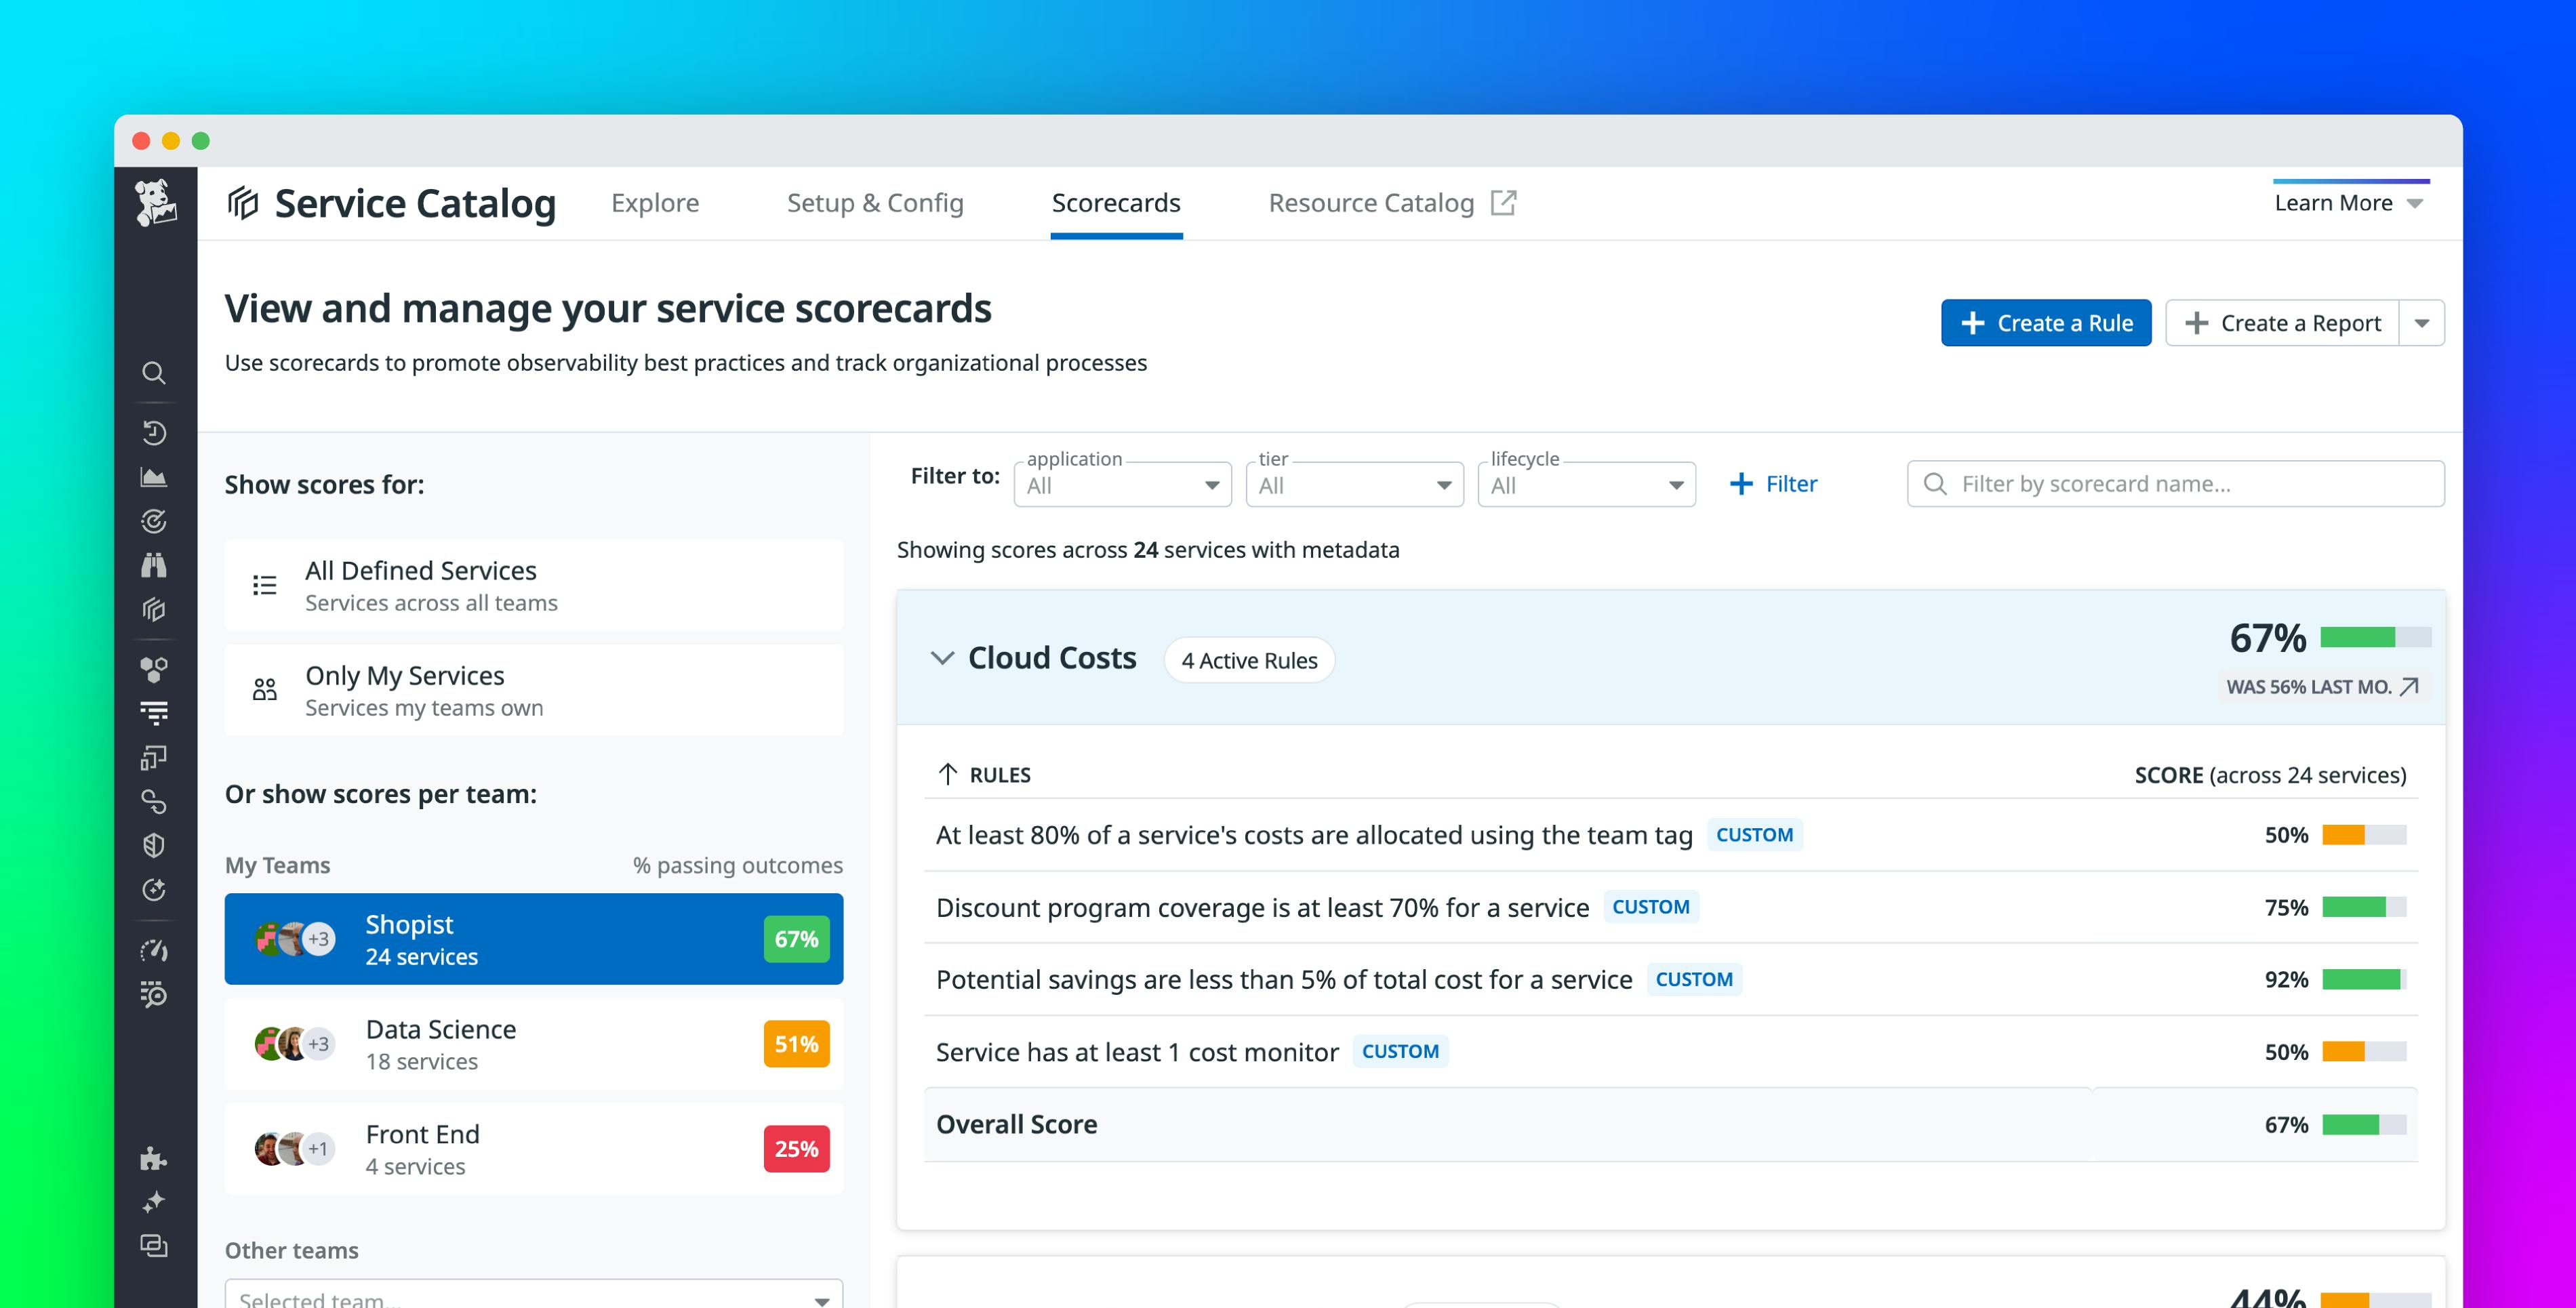
Task: Open the metrics graph icon in sidebar
Action: click(154, 477)
